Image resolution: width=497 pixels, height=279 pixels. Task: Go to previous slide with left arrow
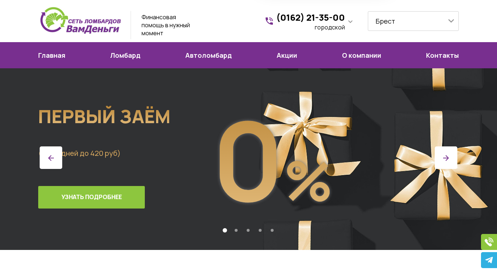[x=51, y=158]
